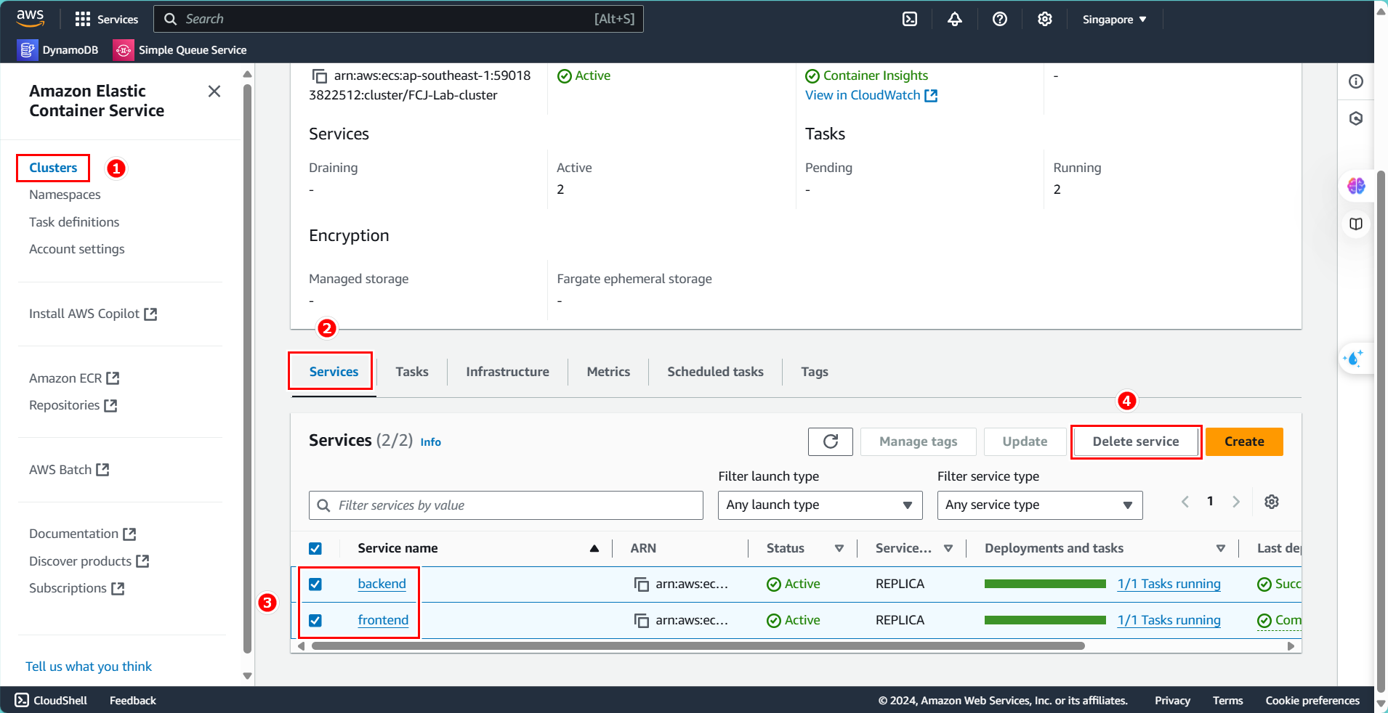Copy the backend service ARN

tap(642, 584)
